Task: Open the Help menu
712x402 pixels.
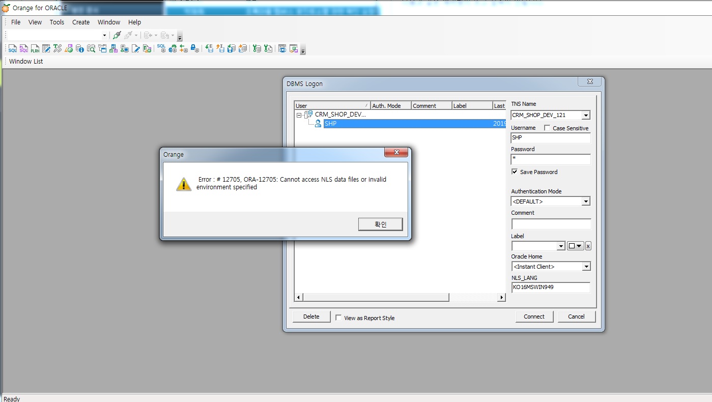Action: [x=134, y=22]
